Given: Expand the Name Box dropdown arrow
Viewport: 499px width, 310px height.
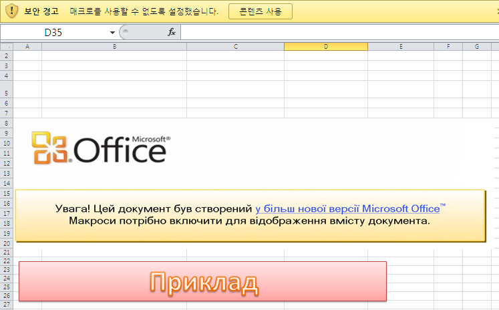Looking at the screenshot, I should [x=112, y=33].
